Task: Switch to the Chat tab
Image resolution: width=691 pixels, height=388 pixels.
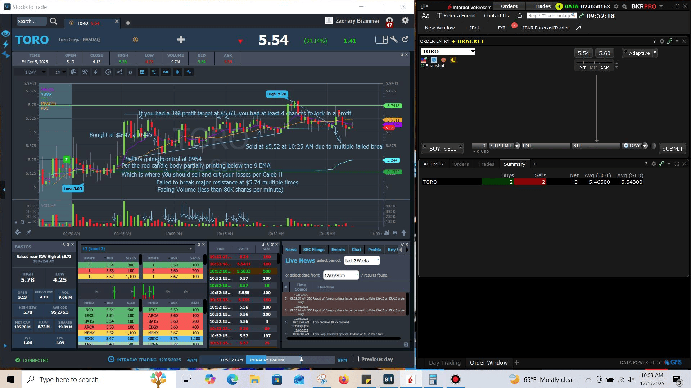Action: click(x=356, y=250)
